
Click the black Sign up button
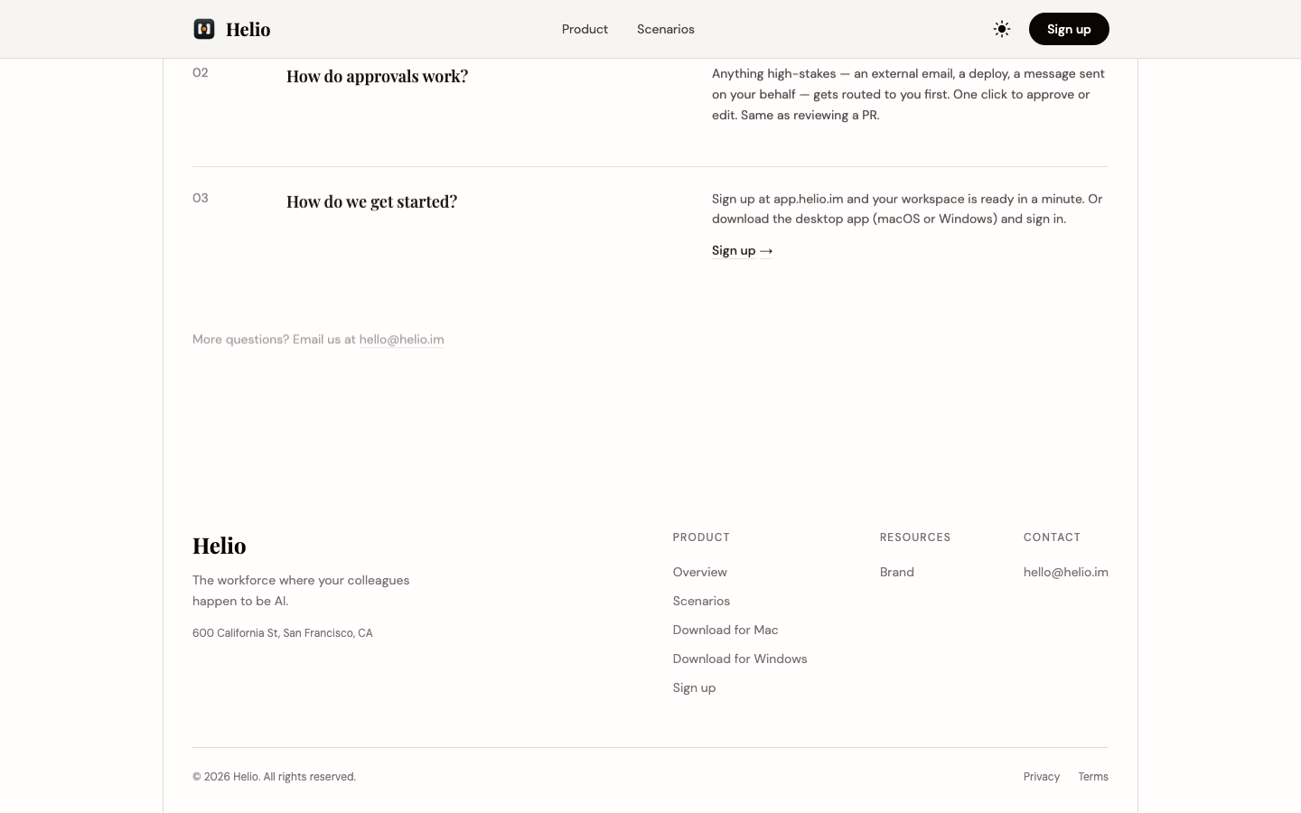tap(1069, 29)
